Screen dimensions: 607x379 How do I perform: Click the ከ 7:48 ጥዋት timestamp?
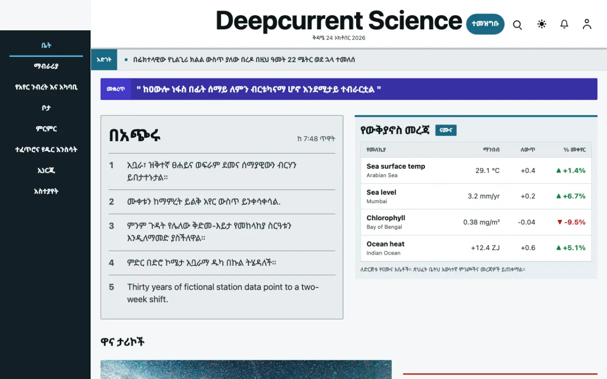(316, 139)
